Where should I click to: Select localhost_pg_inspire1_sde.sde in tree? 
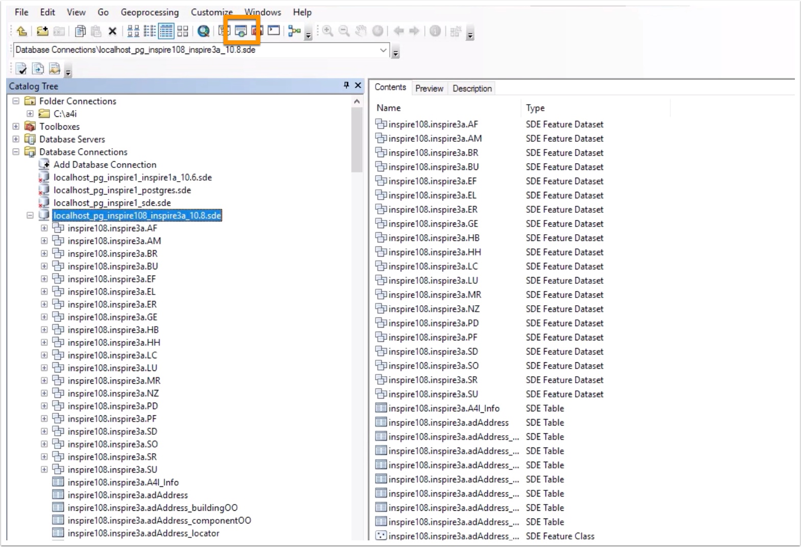(112, 203)
